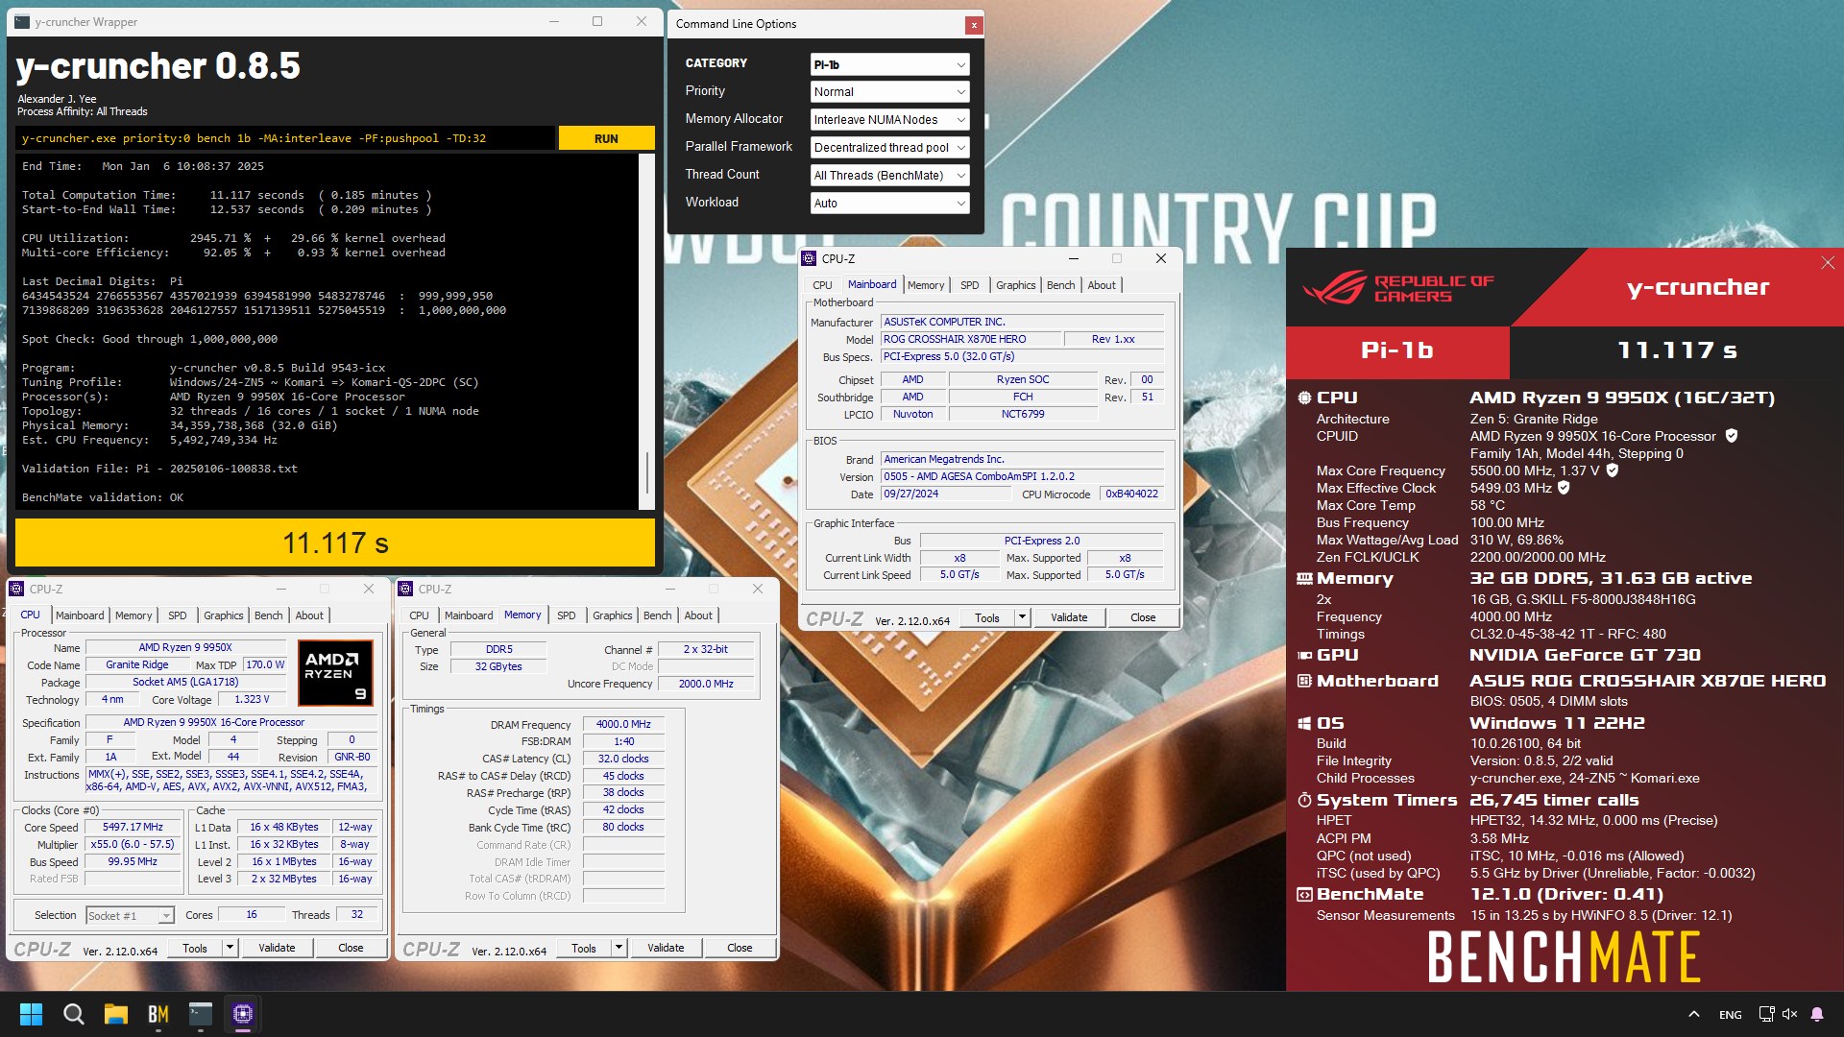Image resolution: width=1844 pixels, height=1037 pixels.
Task: Click verified shield by Max Core Frequency
Action: click(1613, 470)
